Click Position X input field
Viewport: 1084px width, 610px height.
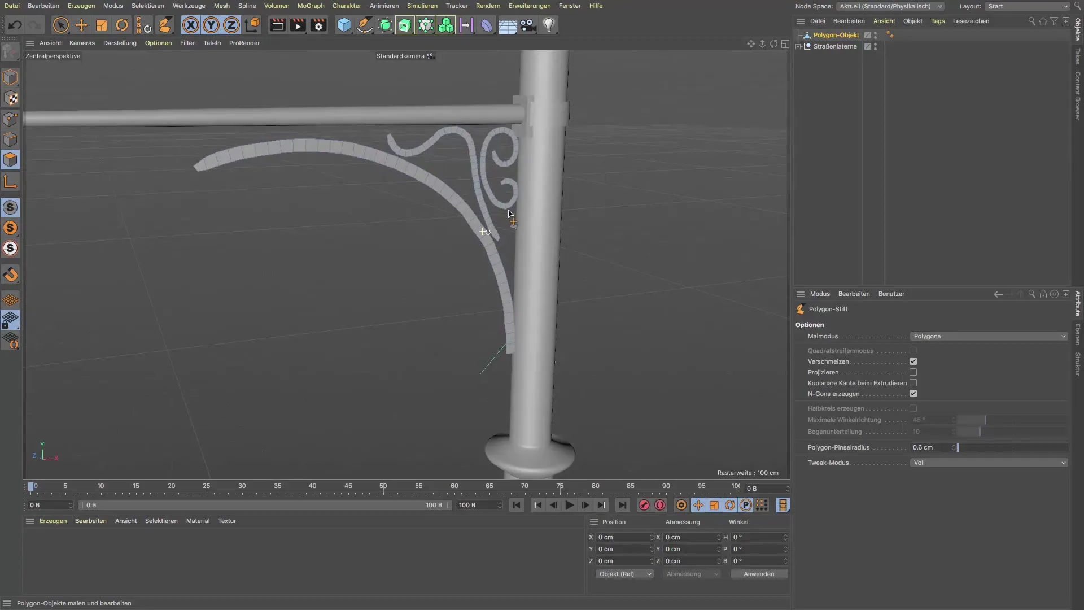622,537
